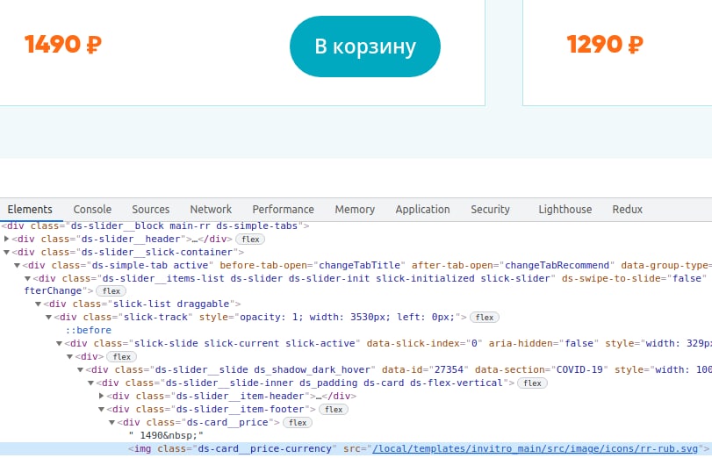Collapse the slick-list draggable div node
This screenshot has height=458, width=712.
click(38, 304)
